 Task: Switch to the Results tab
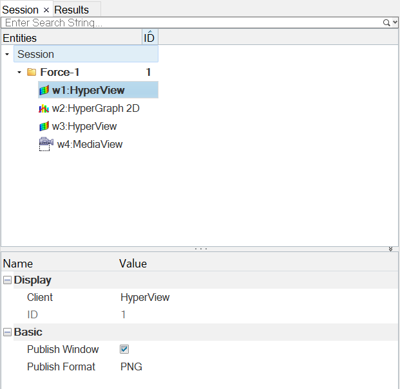[x=71, y=10]
